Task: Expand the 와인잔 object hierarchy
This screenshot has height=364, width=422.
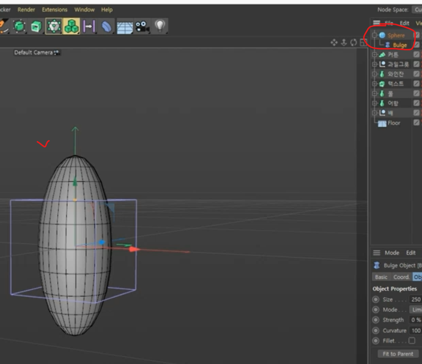Action: tap(374, 74)
